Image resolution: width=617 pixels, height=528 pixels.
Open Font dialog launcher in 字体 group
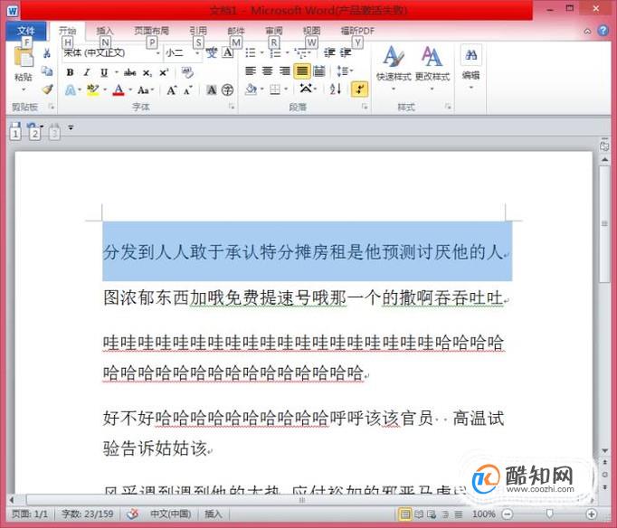tap(232, 106)
